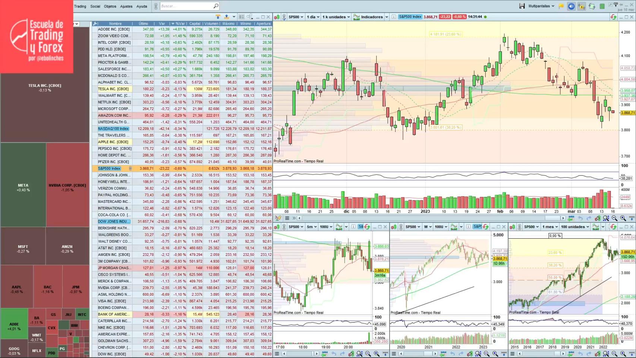Click the yellow flag alert icon
Viewport: 636px width, 358px height.
click(x=561, y=6)
